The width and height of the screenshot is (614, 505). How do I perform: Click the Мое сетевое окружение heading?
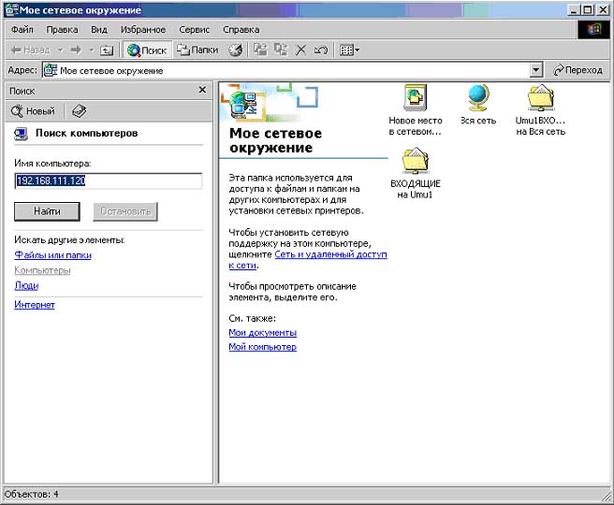coord(275,140)
